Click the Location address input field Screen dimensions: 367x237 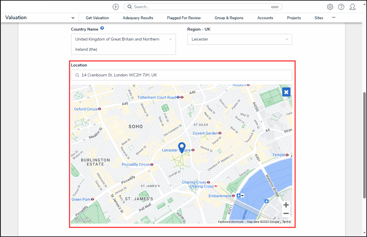coord(181,75)
